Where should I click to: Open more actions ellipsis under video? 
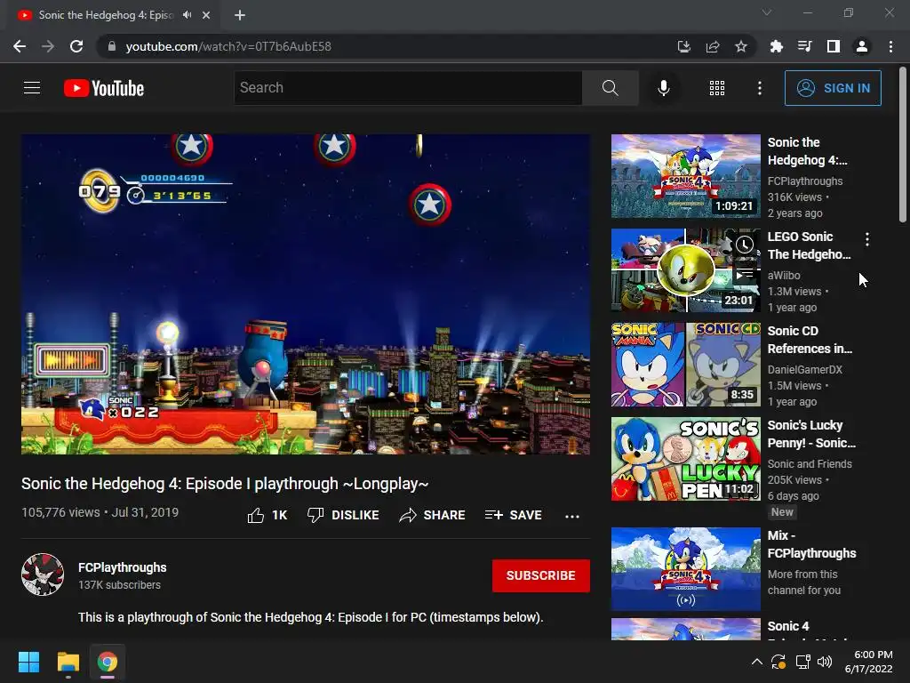pyautogui.click(x=571, y=516)
